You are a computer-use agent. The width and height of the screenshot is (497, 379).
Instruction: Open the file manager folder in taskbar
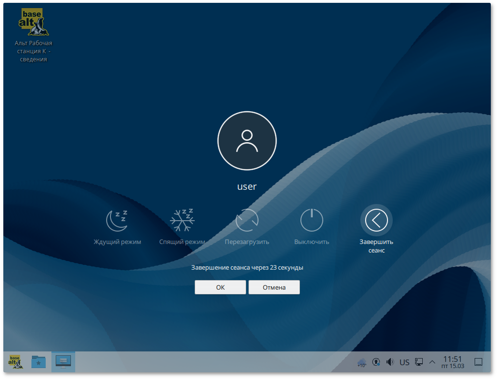pos(39,362)
